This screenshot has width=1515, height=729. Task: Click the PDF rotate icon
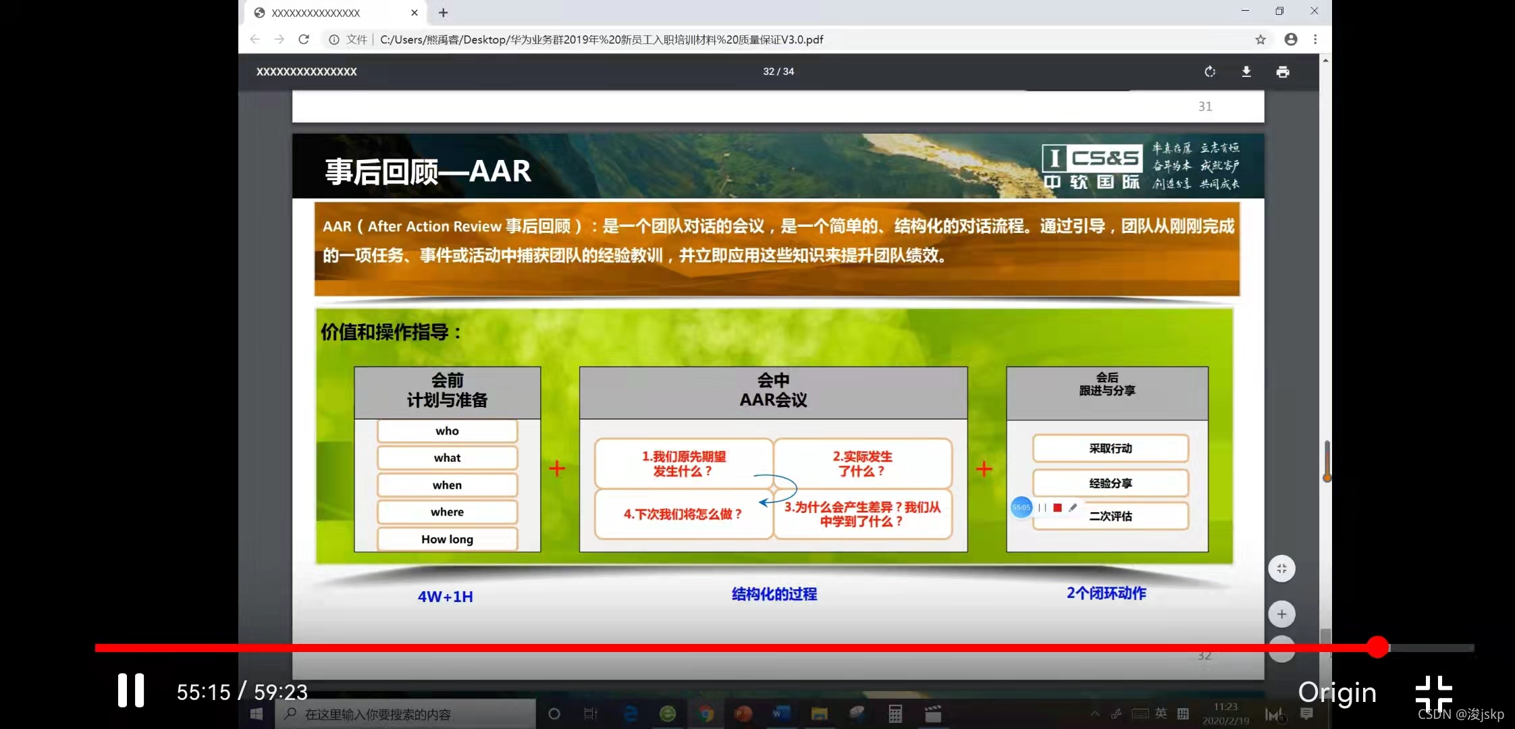click(1210, 72)
